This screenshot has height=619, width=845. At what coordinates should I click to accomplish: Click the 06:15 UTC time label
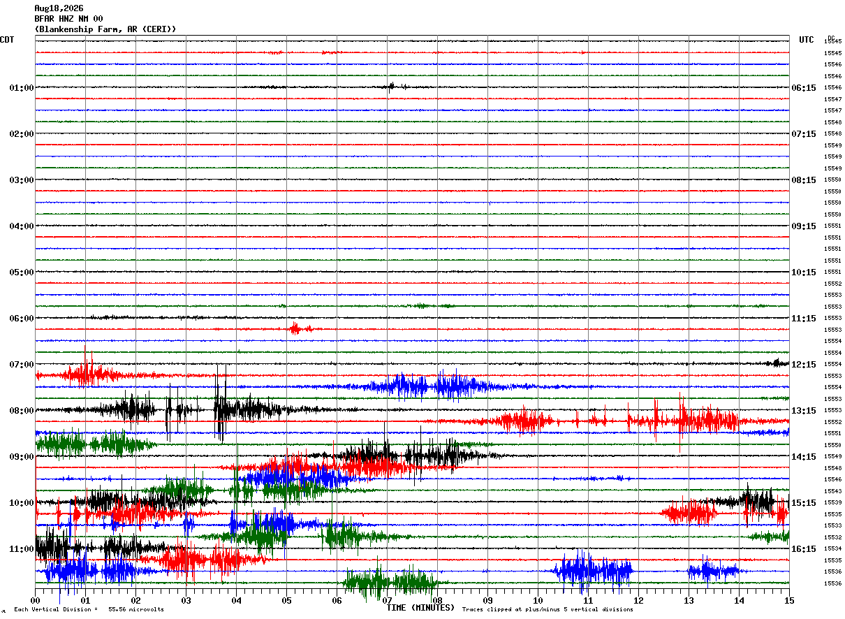pyautogui.click(x=803, y=88)
